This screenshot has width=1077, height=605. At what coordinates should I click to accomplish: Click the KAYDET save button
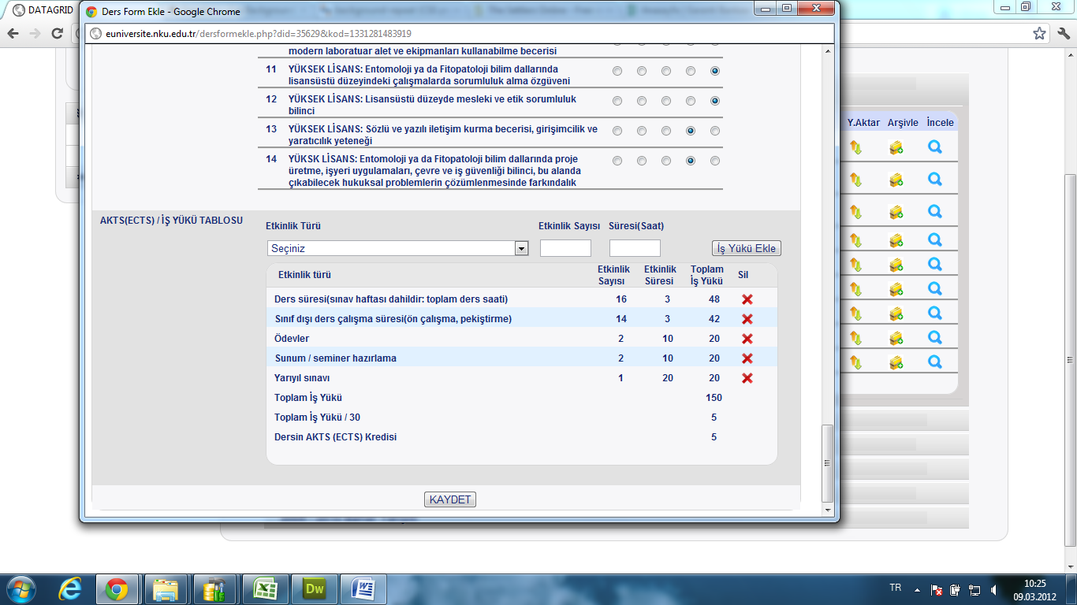point(450,499)
